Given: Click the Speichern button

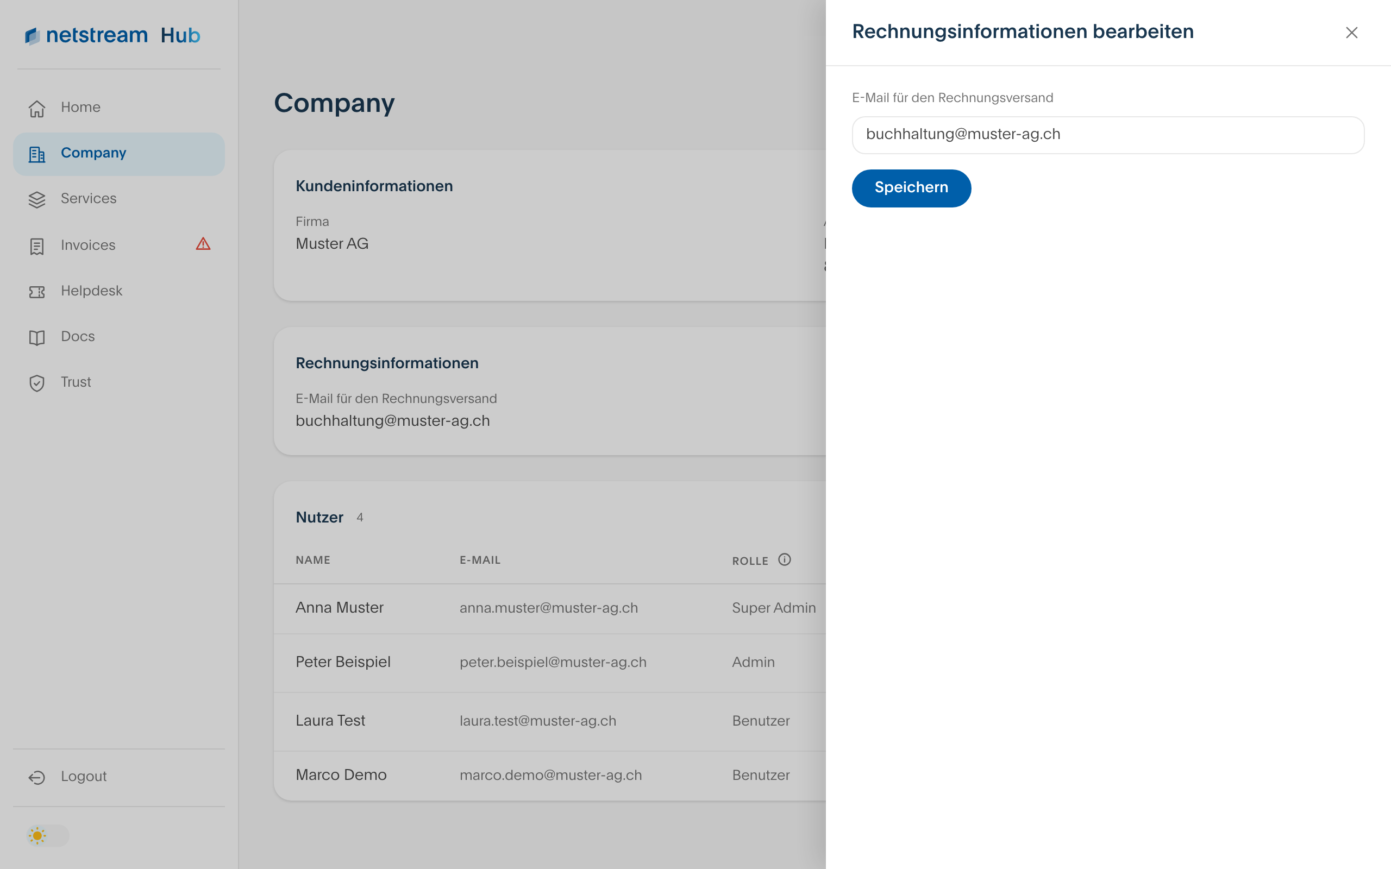Looking at the screenshot, I should [911, 188].
